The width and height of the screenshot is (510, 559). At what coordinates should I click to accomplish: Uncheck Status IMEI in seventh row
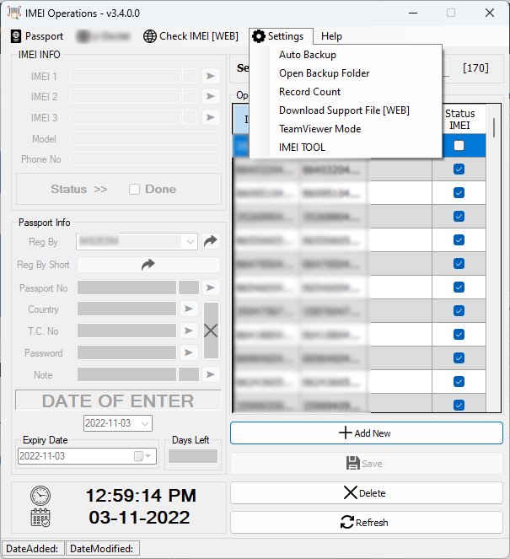tap(459, 287)
